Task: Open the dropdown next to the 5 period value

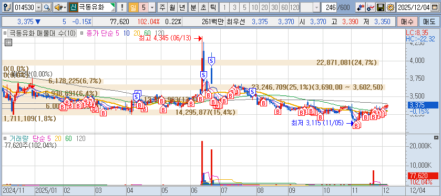Action: 152,7
